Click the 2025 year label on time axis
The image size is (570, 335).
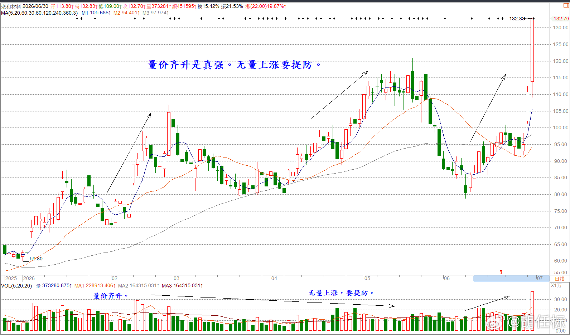coord(11,278)
